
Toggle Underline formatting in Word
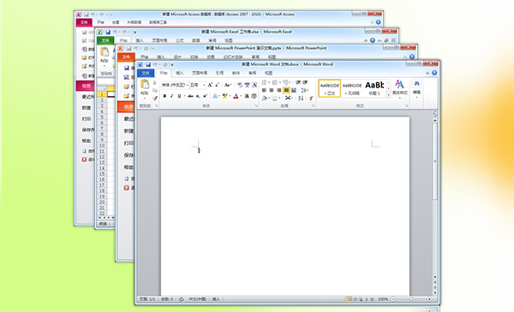click(179, 96)
